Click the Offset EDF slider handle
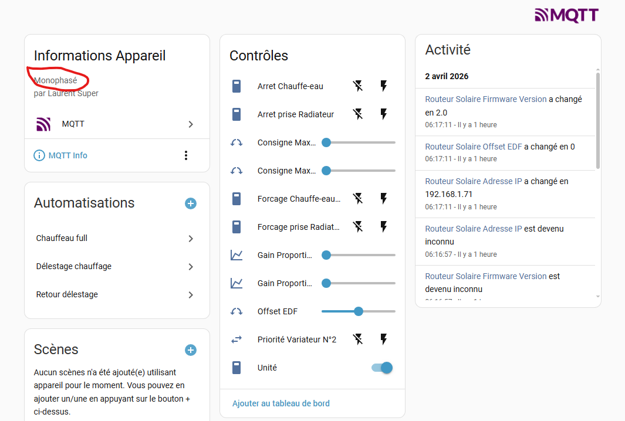Viewport: 625px width, 421px height. coord(359,311)
